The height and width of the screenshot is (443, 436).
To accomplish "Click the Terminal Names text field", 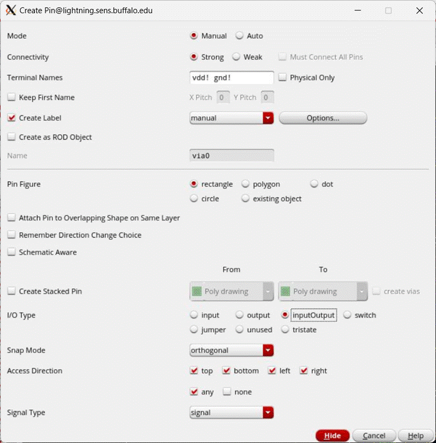I will coord(231,78).
